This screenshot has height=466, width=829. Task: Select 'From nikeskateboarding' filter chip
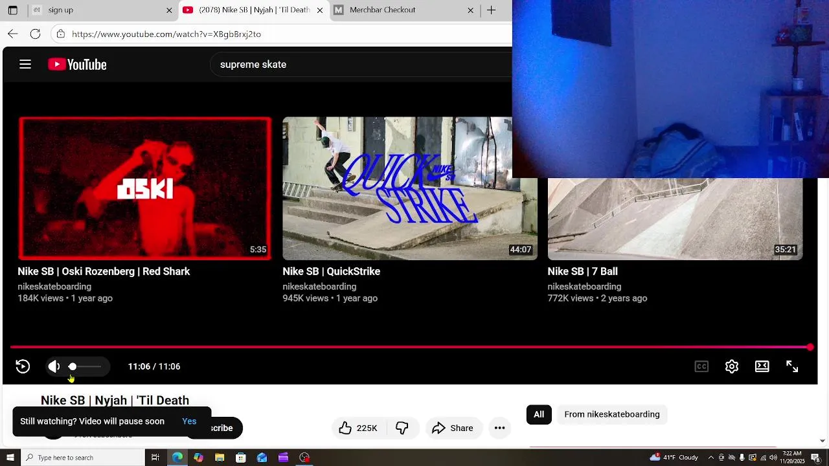pos(612,414)
